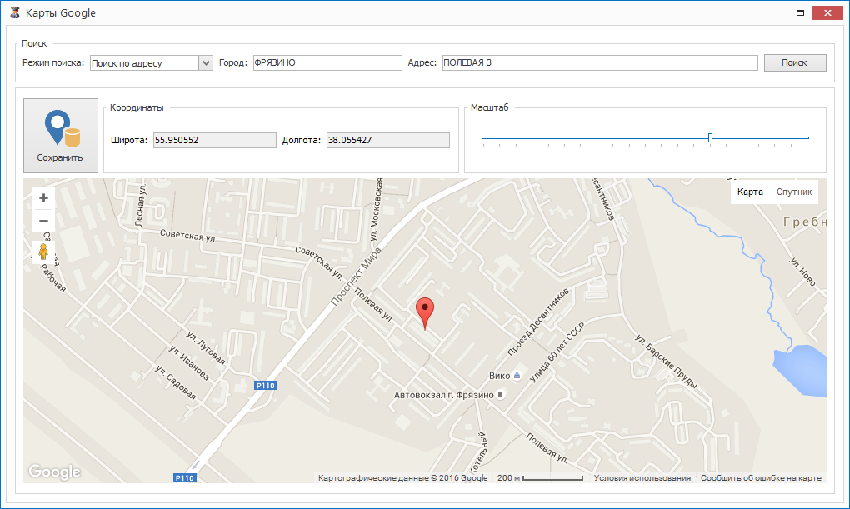
Task: Click the Автовокзал г. Фрязино station marker
Action: click(501, 395)
